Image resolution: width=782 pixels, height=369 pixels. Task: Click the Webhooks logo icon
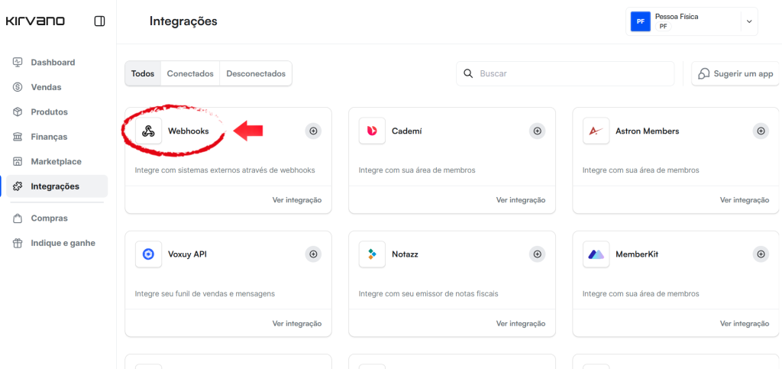(149, 131)
